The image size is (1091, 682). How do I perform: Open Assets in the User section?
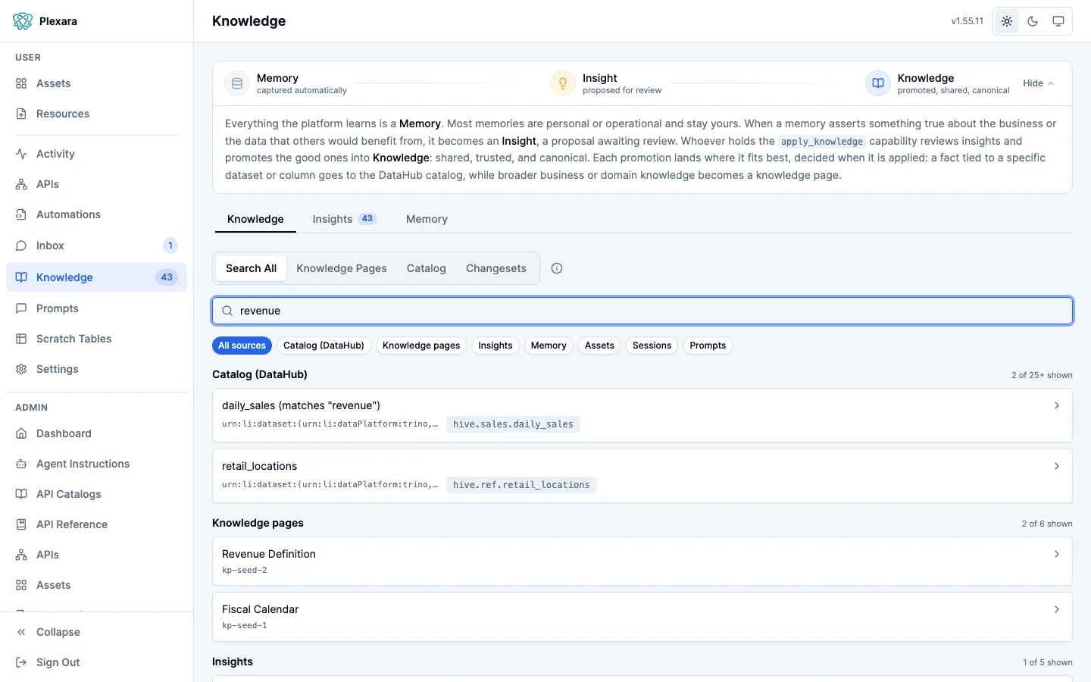[x=96, y=83]
